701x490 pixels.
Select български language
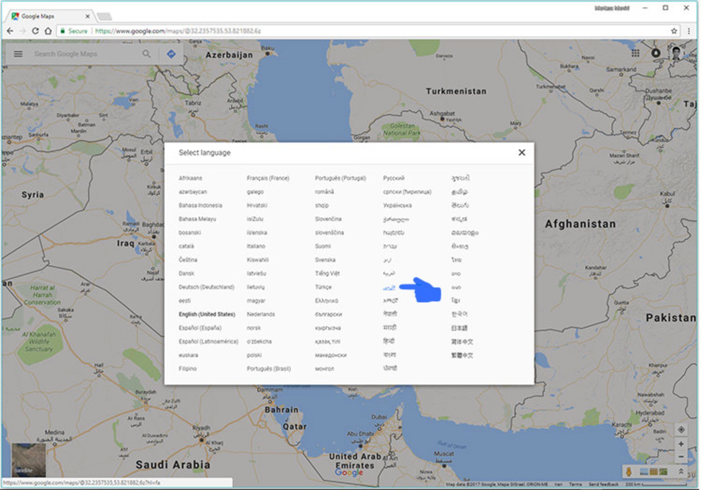[x=329, y=314]
